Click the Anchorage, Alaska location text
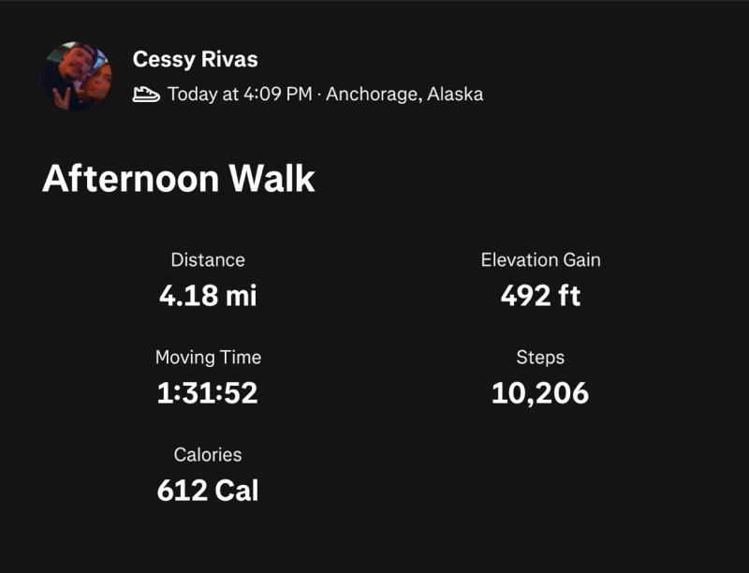Viewport: 749px width, 573px height. click(x=404, y=94)
